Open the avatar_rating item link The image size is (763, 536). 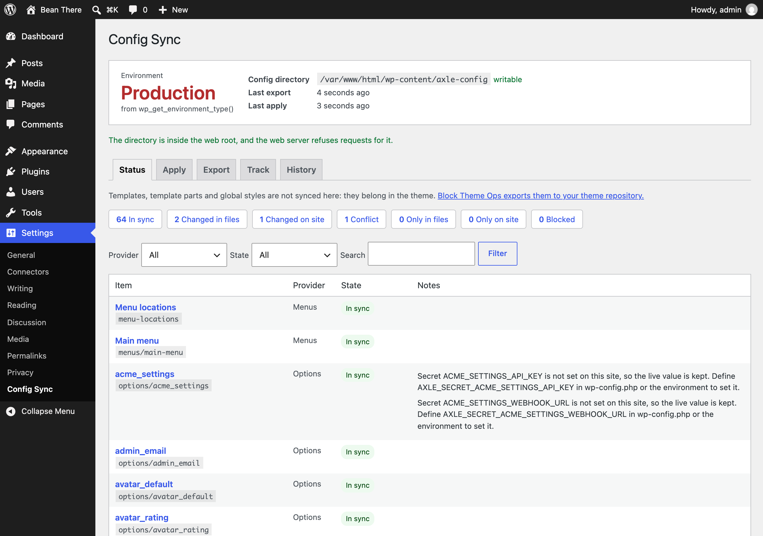142,518
